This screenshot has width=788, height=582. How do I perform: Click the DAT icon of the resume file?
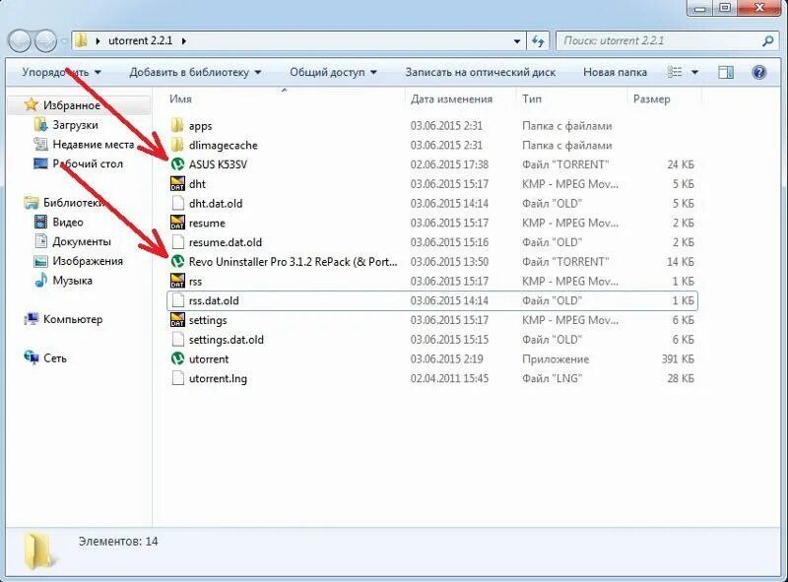tap(178, 223)
